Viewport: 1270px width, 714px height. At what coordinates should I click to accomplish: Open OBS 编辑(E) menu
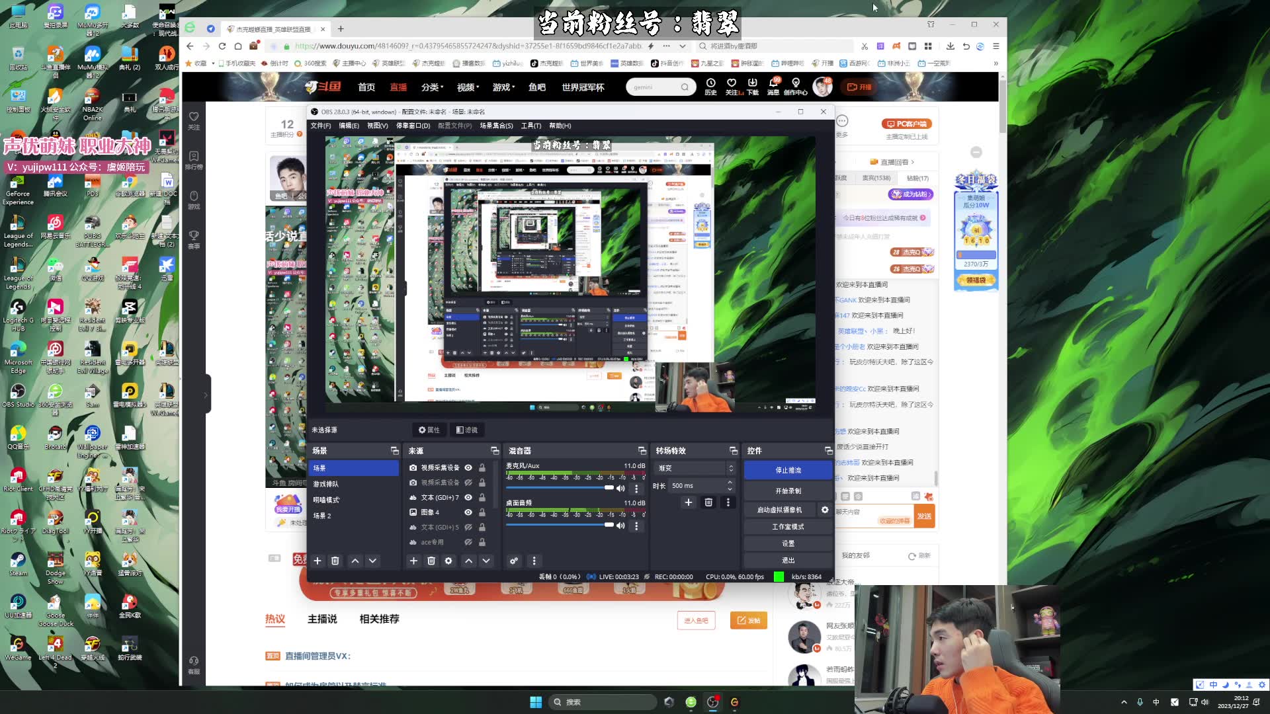(349, 126)
